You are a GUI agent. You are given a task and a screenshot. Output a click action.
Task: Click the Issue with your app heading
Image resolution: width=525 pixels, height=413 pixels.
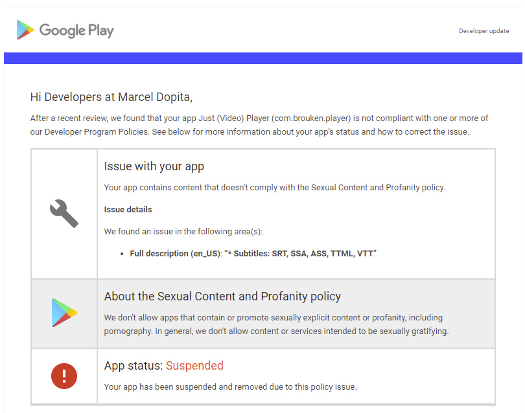pos(154,166)
